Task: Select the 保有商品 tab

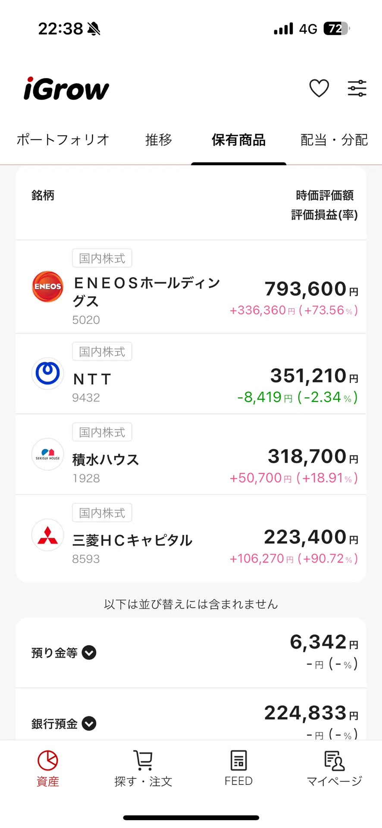Action: (238, 140)
